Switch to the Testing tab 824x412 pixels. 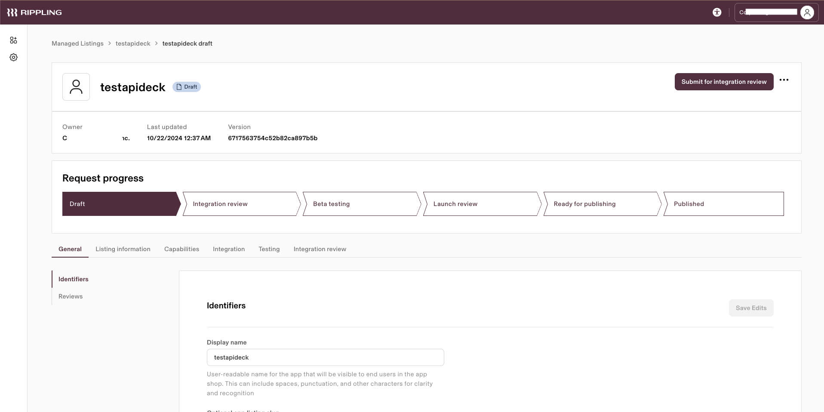[x=269, y=249]
